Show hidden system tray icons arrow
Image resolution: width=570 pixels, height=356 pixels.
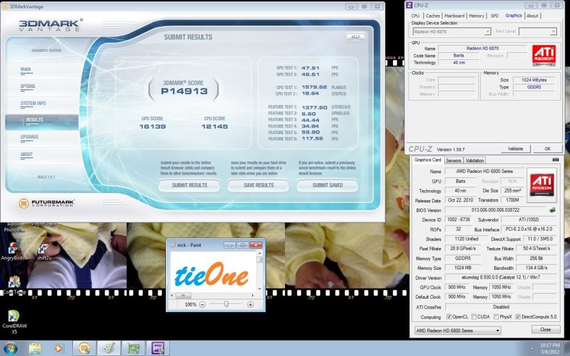pos(532,349)
